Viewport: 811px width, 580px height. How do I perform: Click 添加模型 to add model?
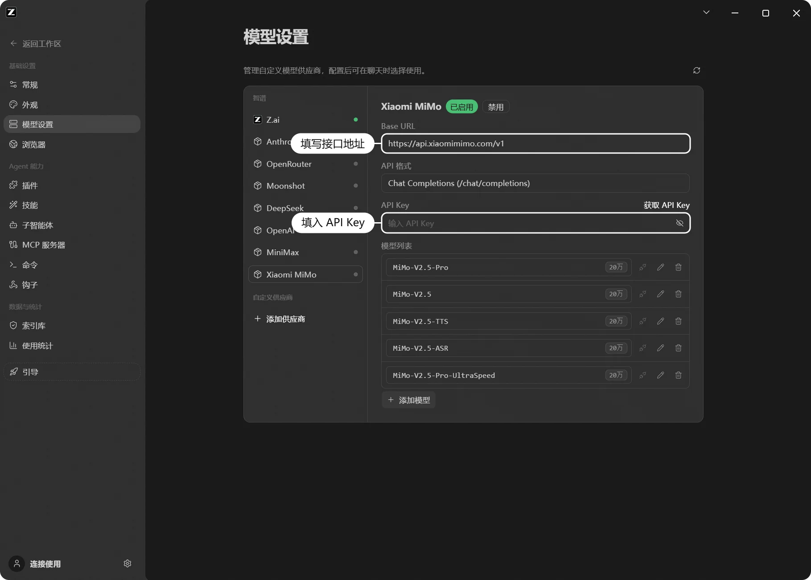pyautogui.click(x=408, y=400)
